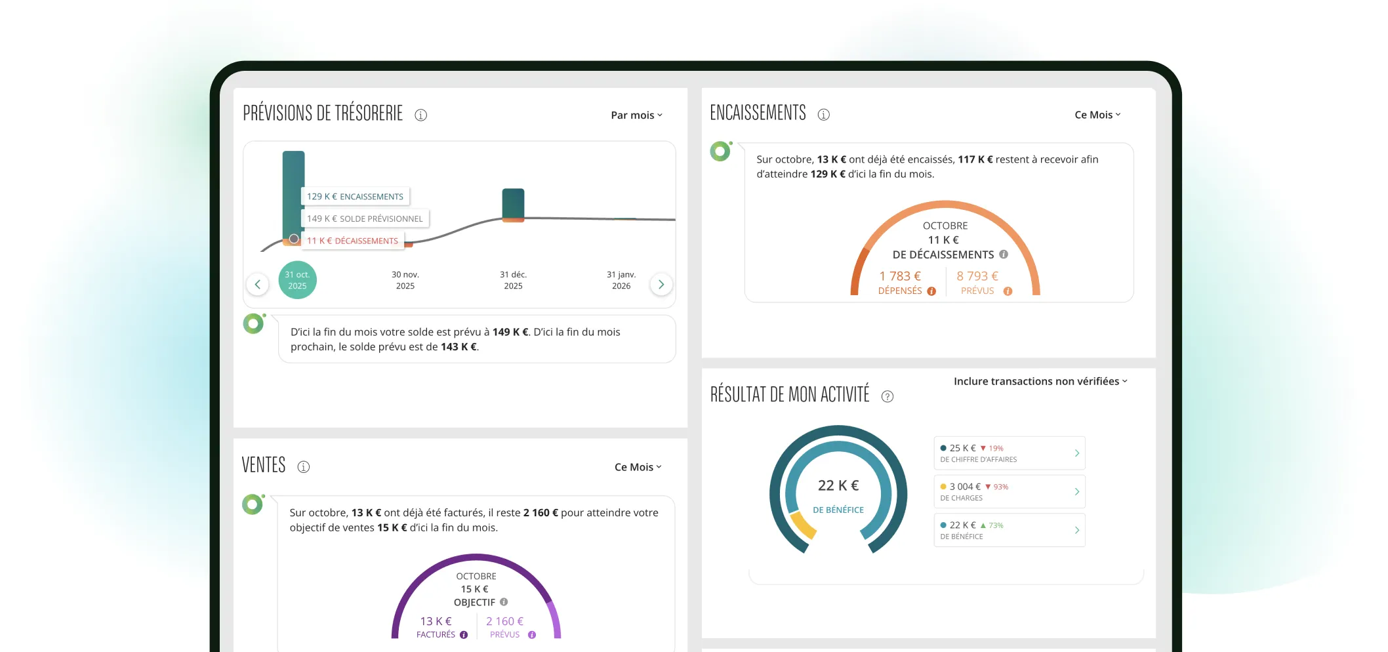Viewport: 1388px width, 652px height.
Task: Select the 31 oct. 2025 date marker
Action: [297, 280]
